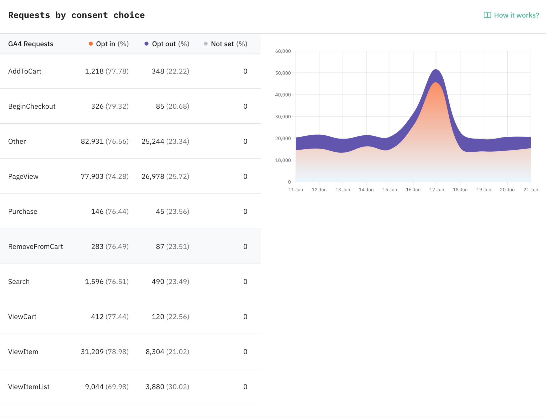Click the purple Opt out legend dot
The height and width of the screenshot is (418, 546).
click(x=146, y=44)
